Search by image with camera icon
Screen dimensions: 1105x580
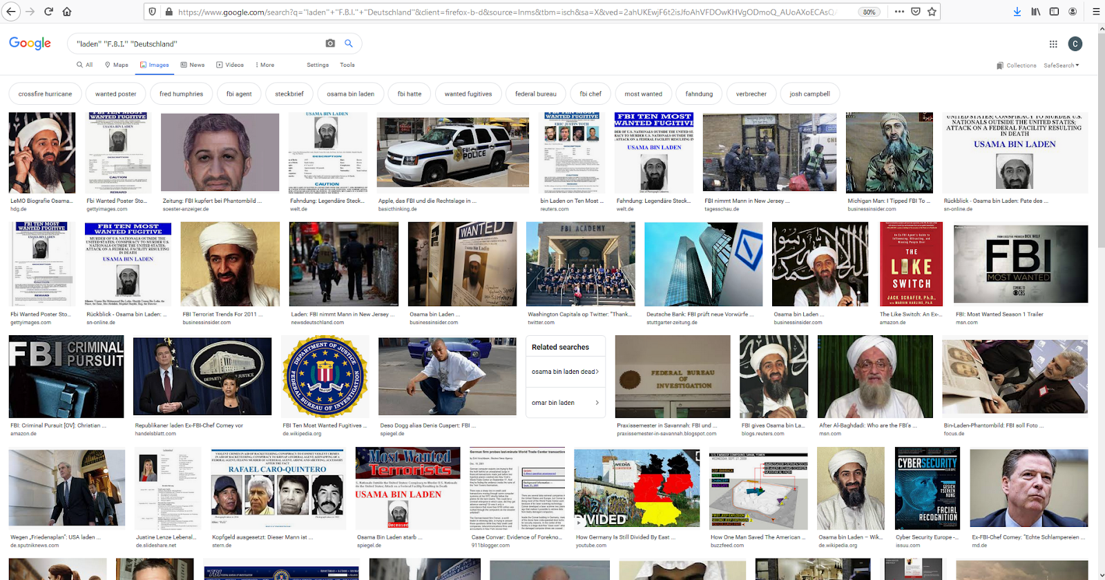[x=330, y=43]
